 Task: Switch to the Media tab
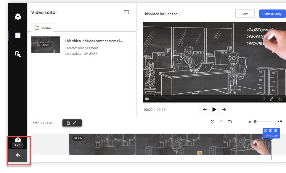coord(43,28)
